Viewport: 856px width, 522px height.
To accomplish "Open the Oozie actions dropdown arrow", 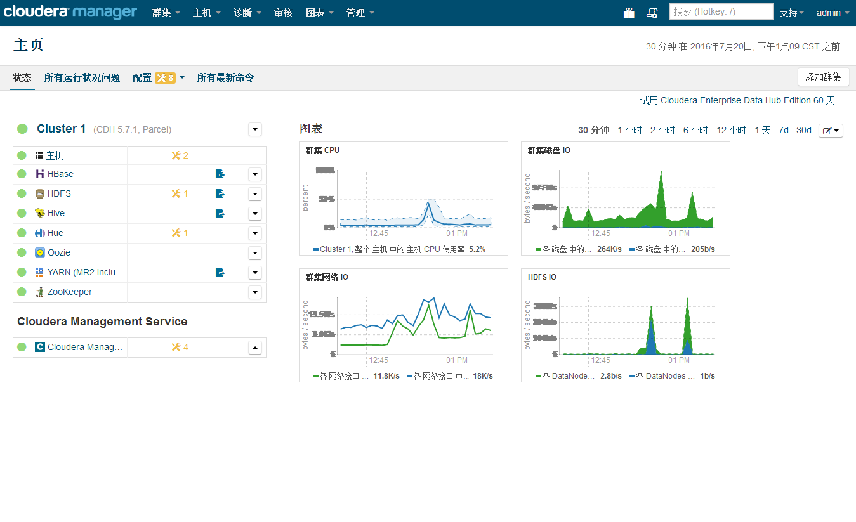I will 255,252.
